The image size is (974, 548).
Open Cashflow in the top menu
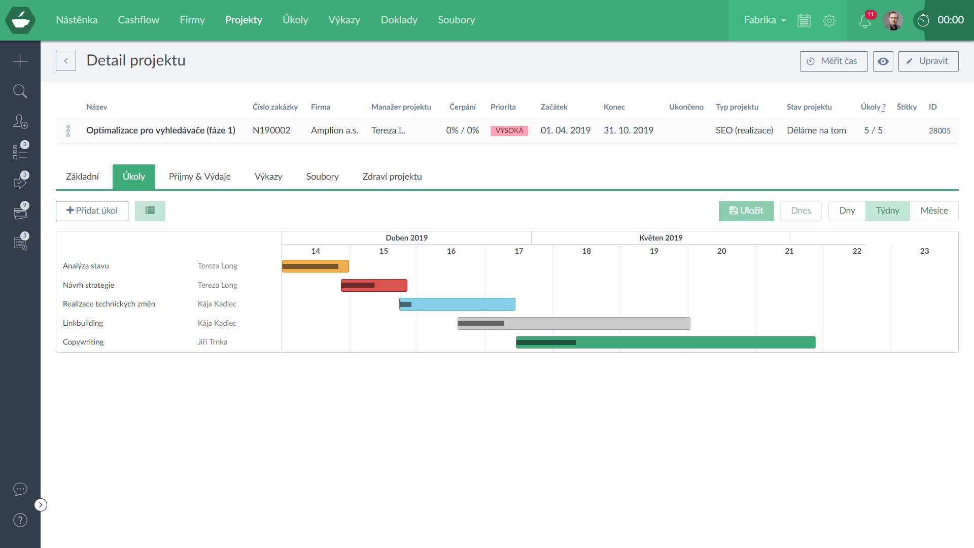138,20
